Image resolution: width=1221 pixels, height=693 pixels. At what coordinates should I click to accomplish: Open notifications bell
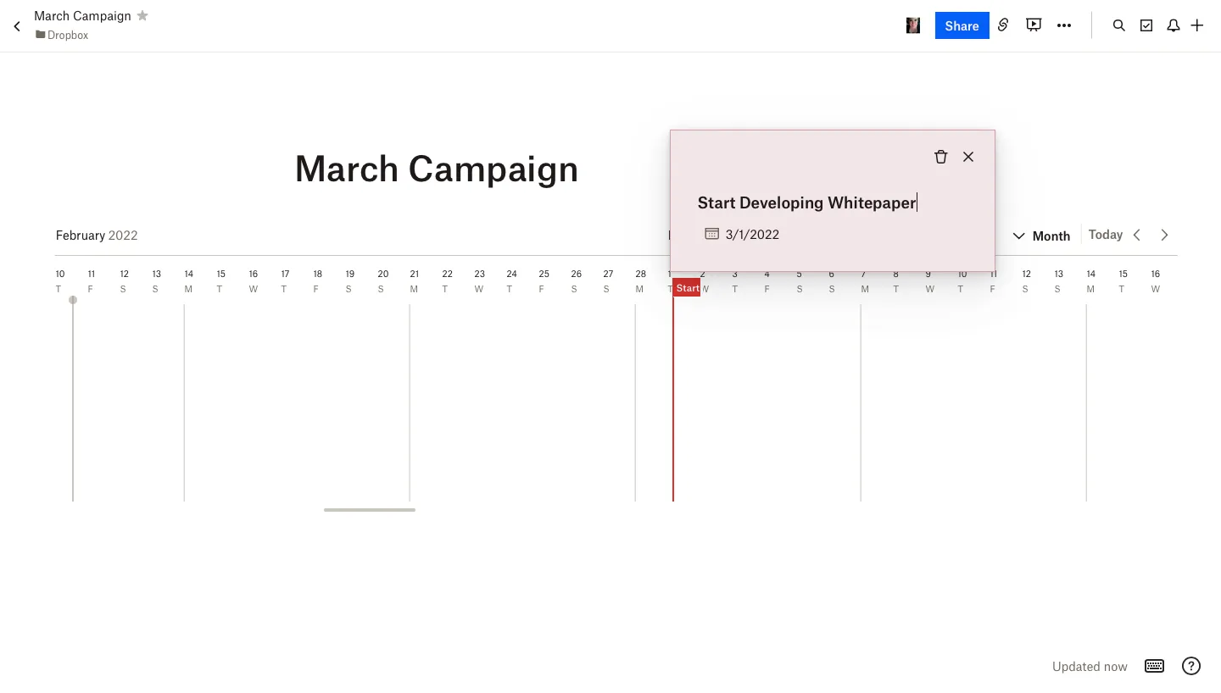1173,25
